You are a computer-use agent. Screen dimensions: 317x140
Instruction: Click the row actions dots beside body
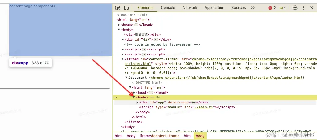[115, 97]
